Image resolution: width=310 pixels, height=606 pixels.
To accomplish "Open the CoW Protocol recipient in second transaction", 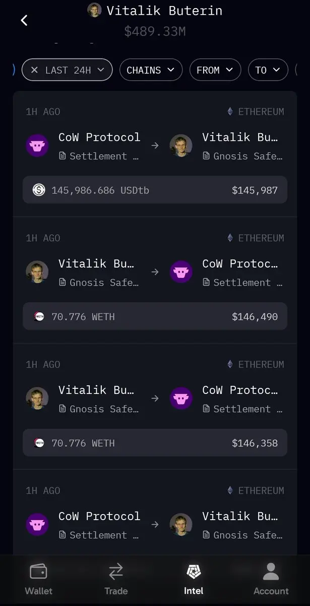I will [240, 272].
